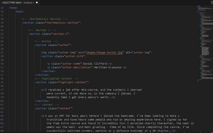Place cursor on the opening main tag

(20, 12)
